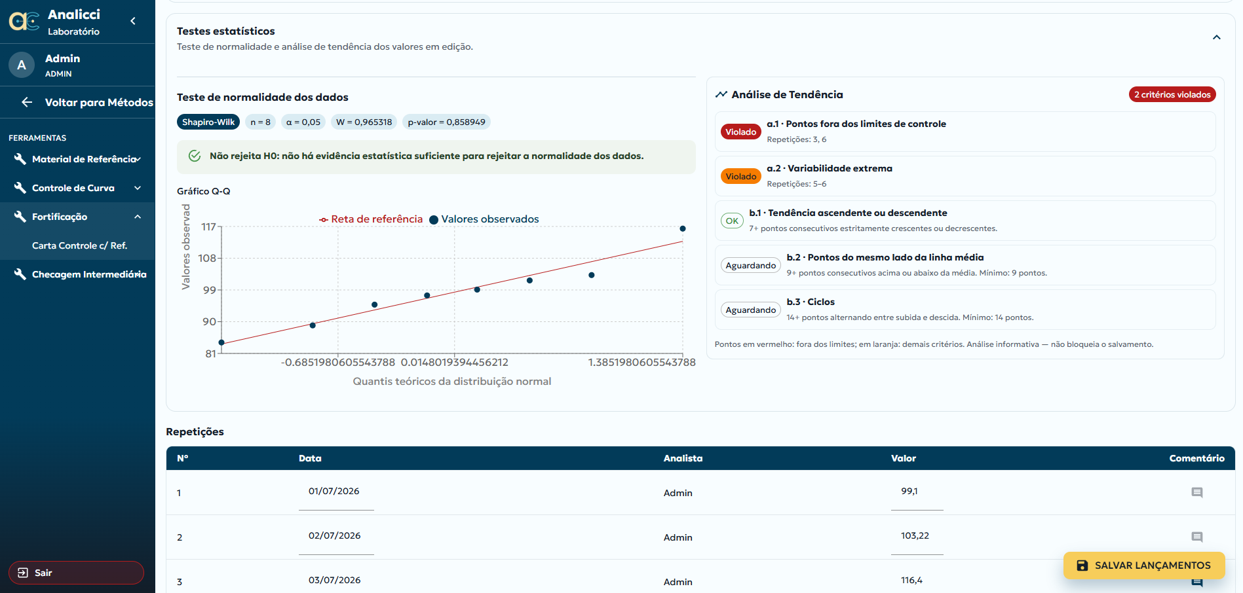Viewport: 1243px width, 593px height.
Task: Click the N° column header
Action: (x=183, y=458)
